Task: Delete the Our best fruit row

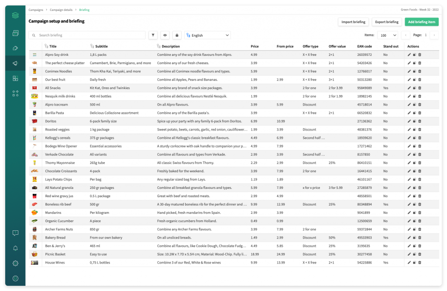Action: click(419, 79)
